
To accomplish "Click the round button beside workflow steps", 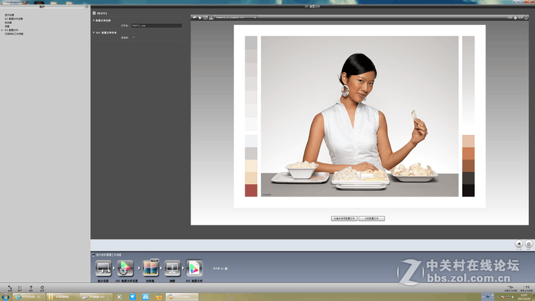I will click(226, 269).
